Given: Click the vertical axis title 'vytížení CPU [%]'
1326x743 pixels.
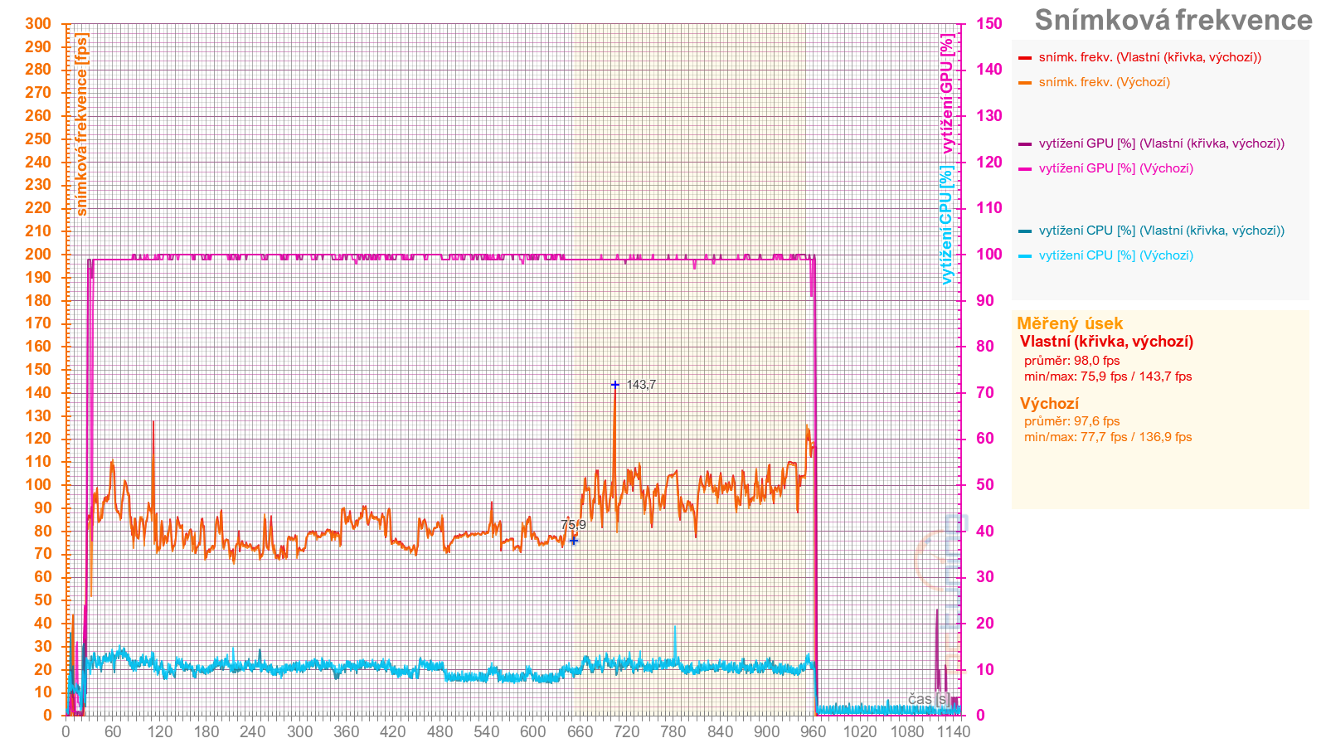Looking at the screenshot, I should coord(947,225).
